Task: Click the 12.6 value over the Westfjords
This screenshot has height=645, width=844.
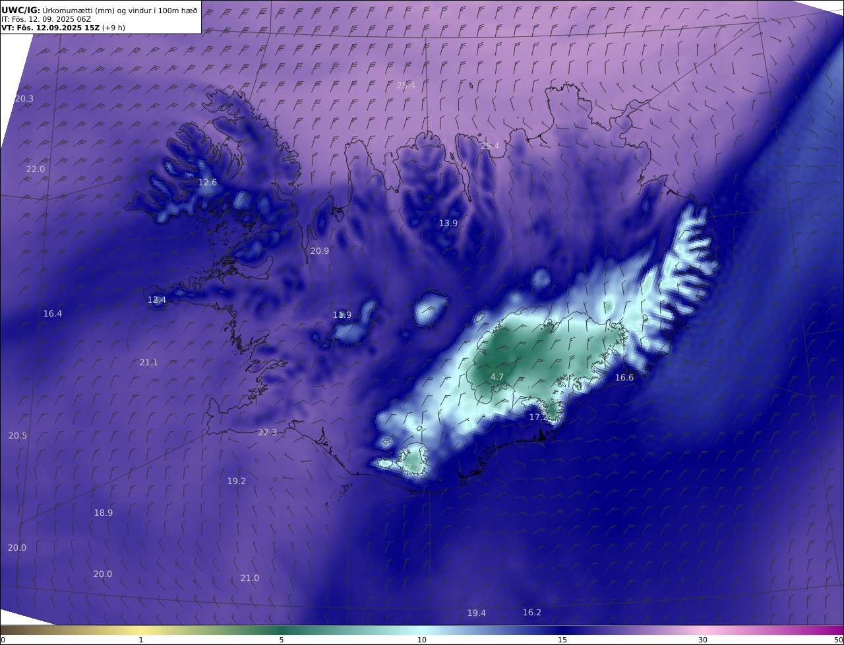Action: coord(208,183)
